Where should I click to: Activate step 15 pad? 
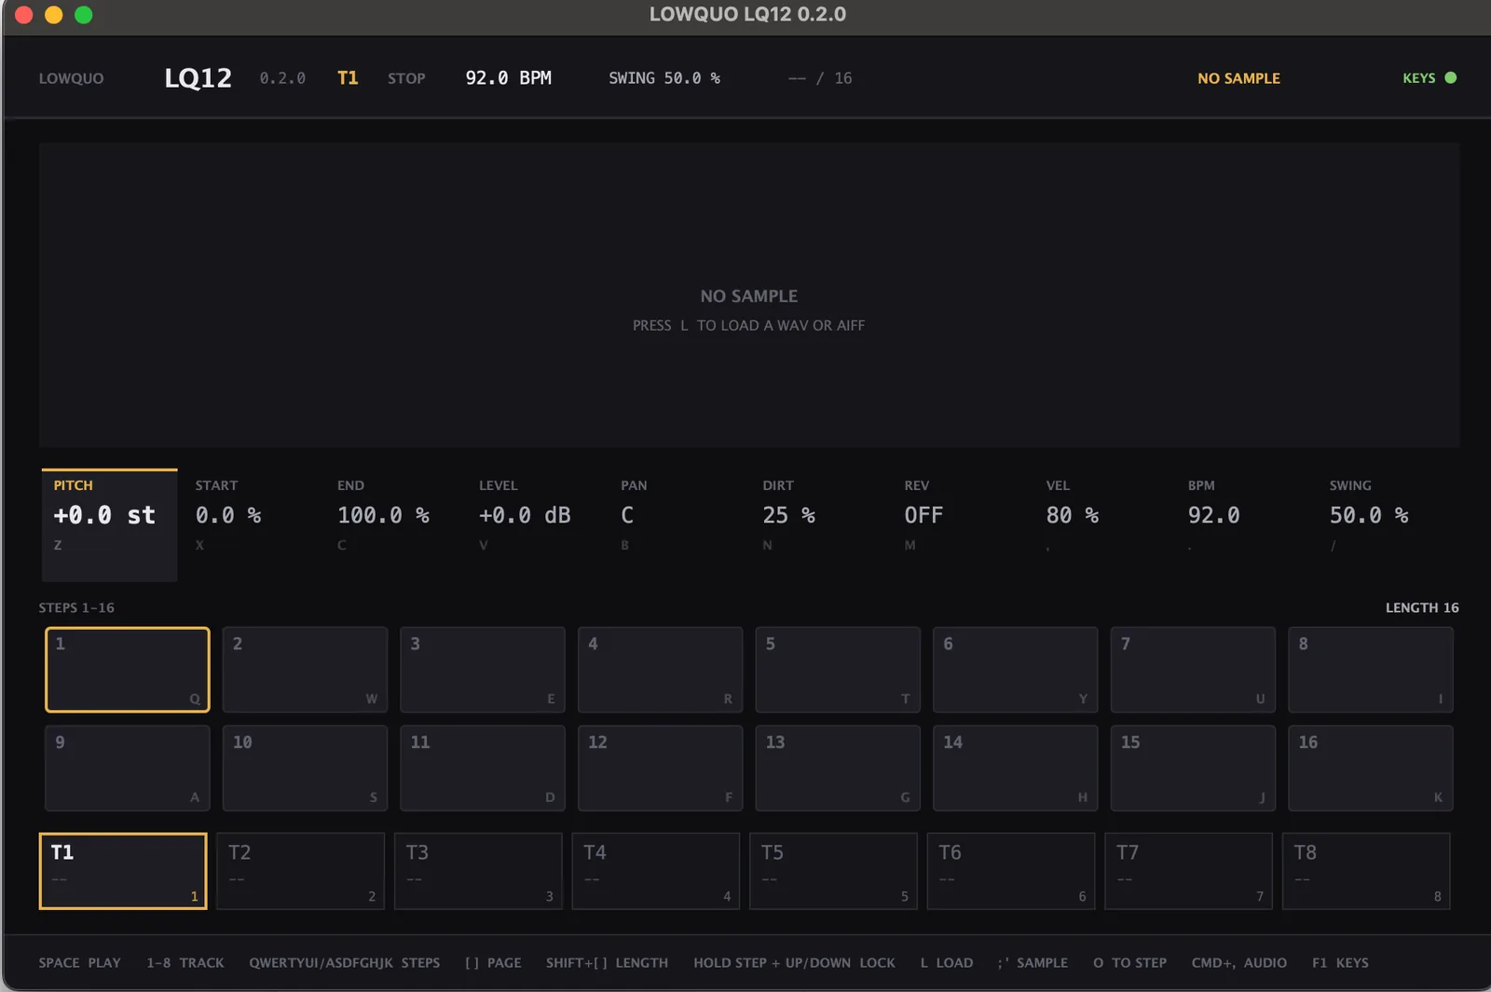pyautogui.click(x=1193, y=768)
